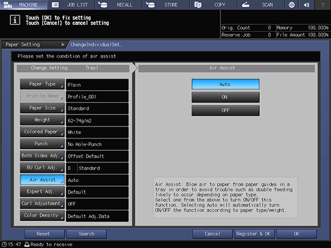Image resolution: width=331 pixels, height=248 pixels.
Task: Click the Orig. Count value
Action: pos(270,27)
